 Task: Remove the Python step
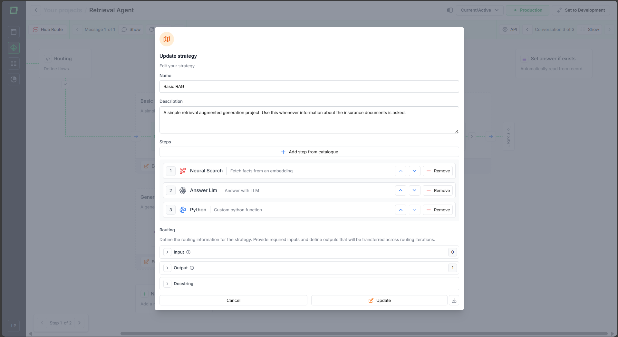[x=438, y=210]
